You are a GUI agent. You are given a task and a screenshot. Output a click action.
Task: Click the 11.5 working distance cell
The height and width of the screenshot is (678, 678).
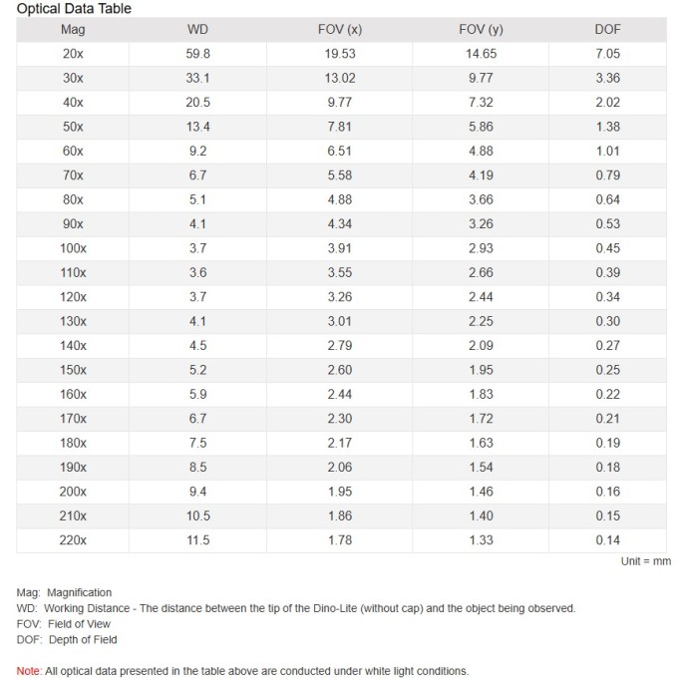tap(197, 540)
